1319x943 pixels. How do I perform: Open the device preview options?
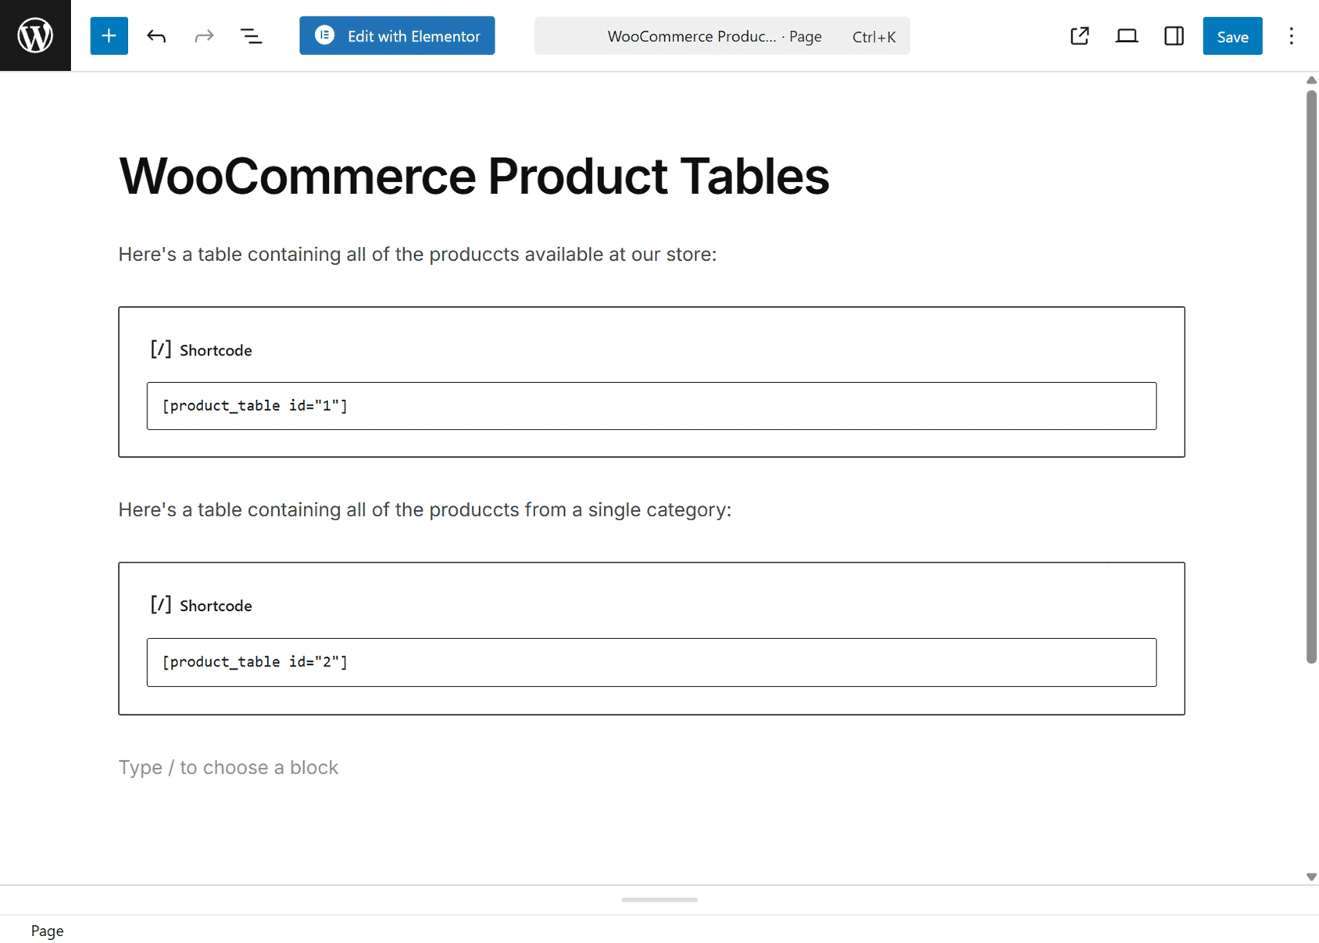point(1126,36)
